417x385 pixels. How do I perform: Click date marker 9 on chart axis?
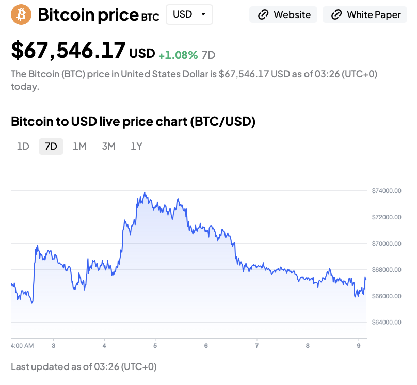point(358,346)
